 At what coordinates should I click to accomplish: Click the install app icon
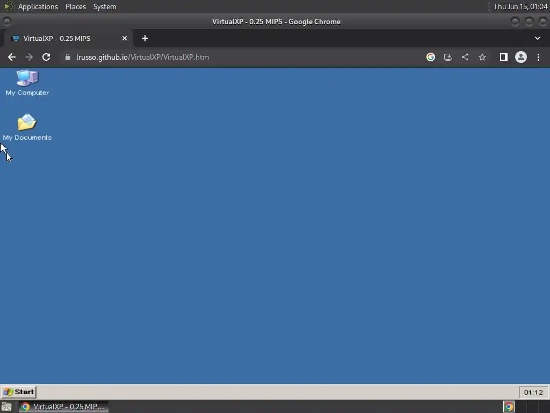pyautogui.click(x=448, y=57)
